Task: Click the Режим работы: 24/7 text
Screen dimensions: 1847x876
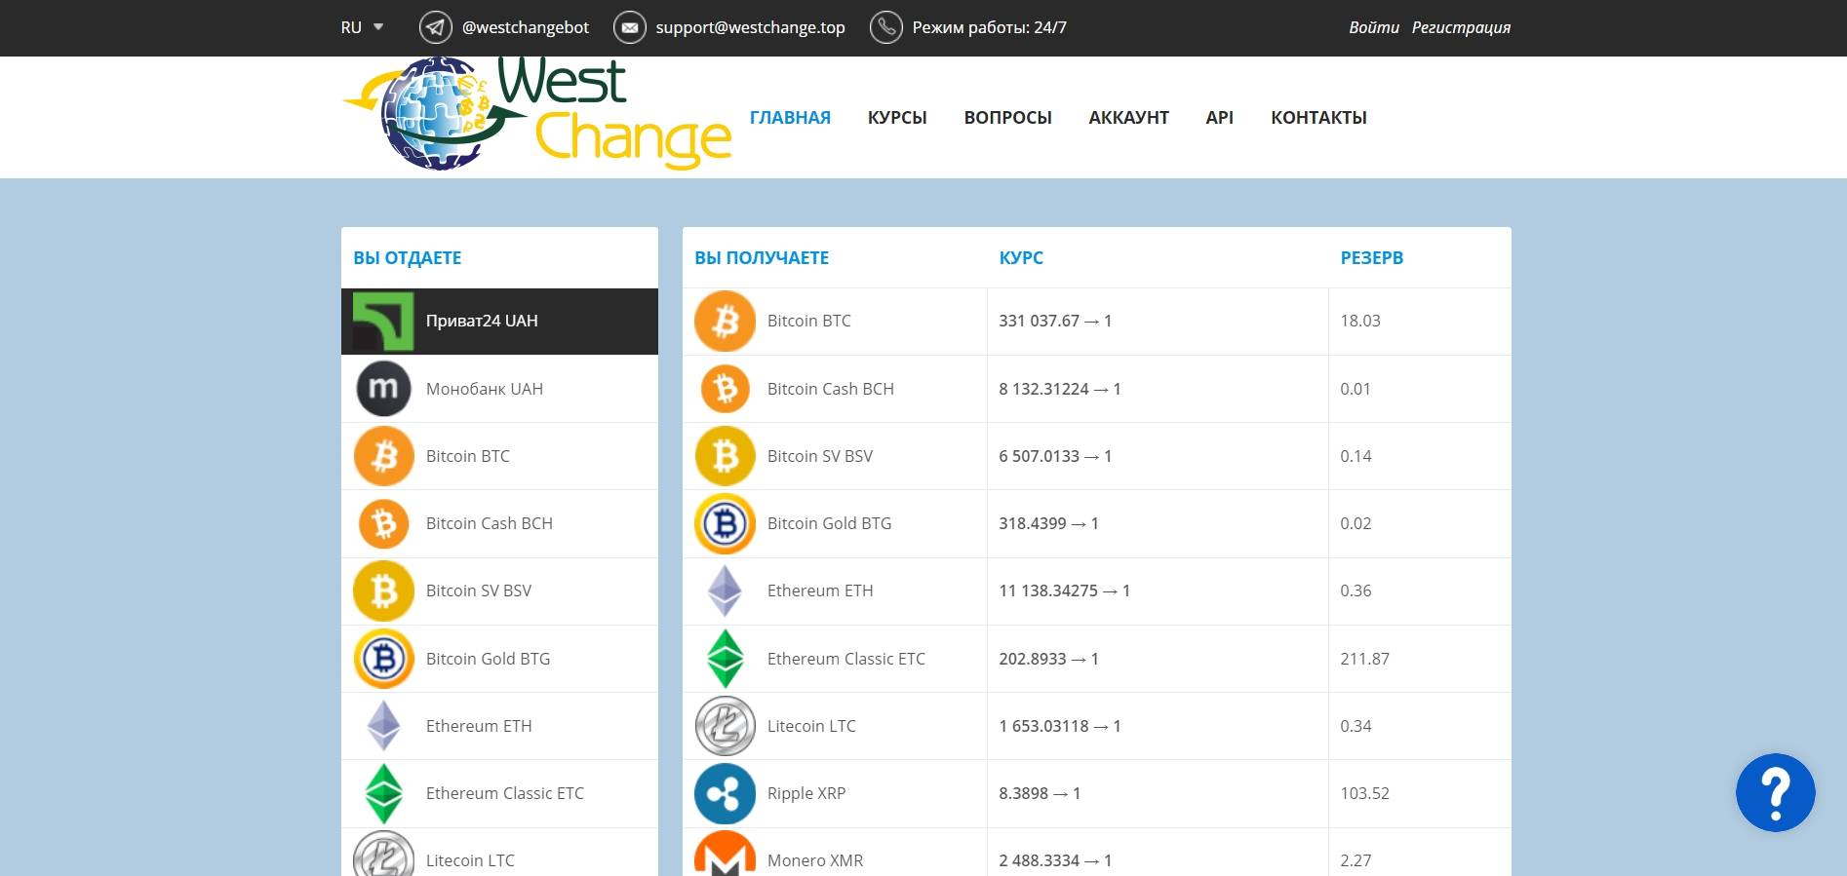Action: click(x=989, y=27)
